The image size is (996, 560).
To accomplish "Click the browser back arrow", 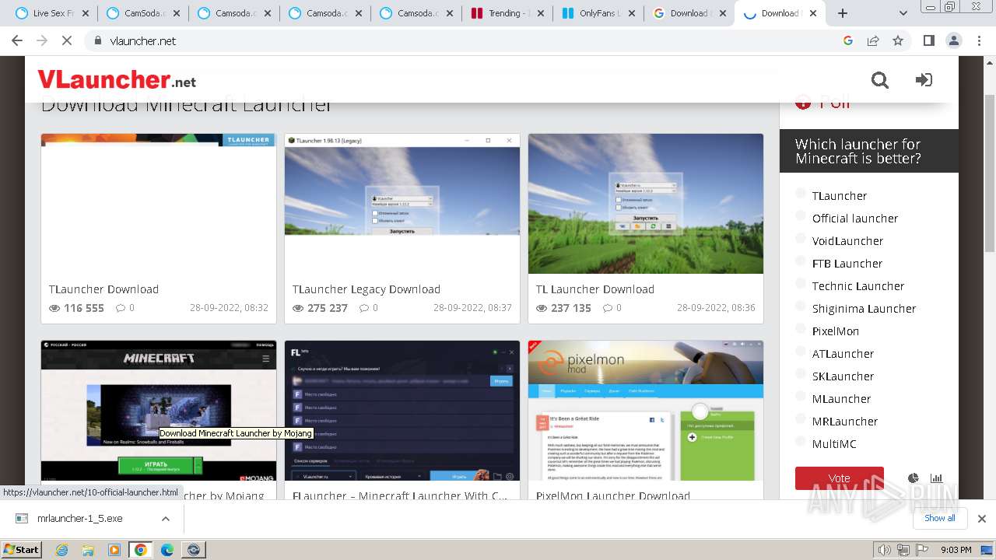I will click(x=17, y=40).
